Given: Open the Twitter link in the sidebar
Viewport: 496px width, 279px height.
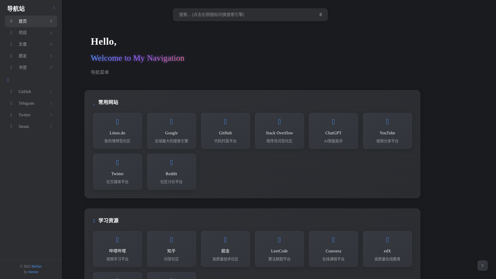Looking at the screenshot, I should pos(31,115).
